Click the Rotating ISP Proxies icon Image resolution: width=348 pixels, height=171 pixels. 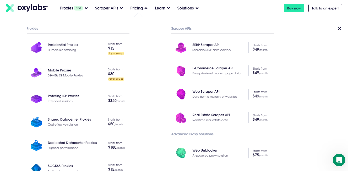point(36,99)
